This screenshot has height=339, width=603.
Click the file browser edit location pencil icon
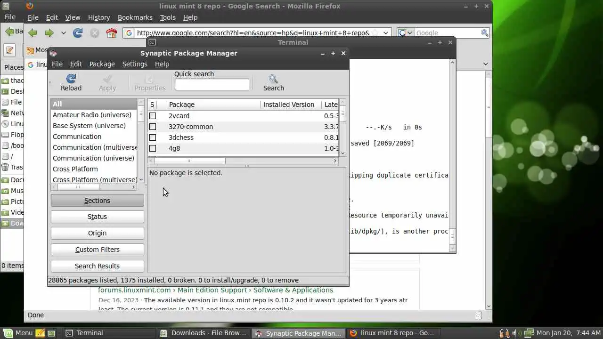click(x=9, y=50)
